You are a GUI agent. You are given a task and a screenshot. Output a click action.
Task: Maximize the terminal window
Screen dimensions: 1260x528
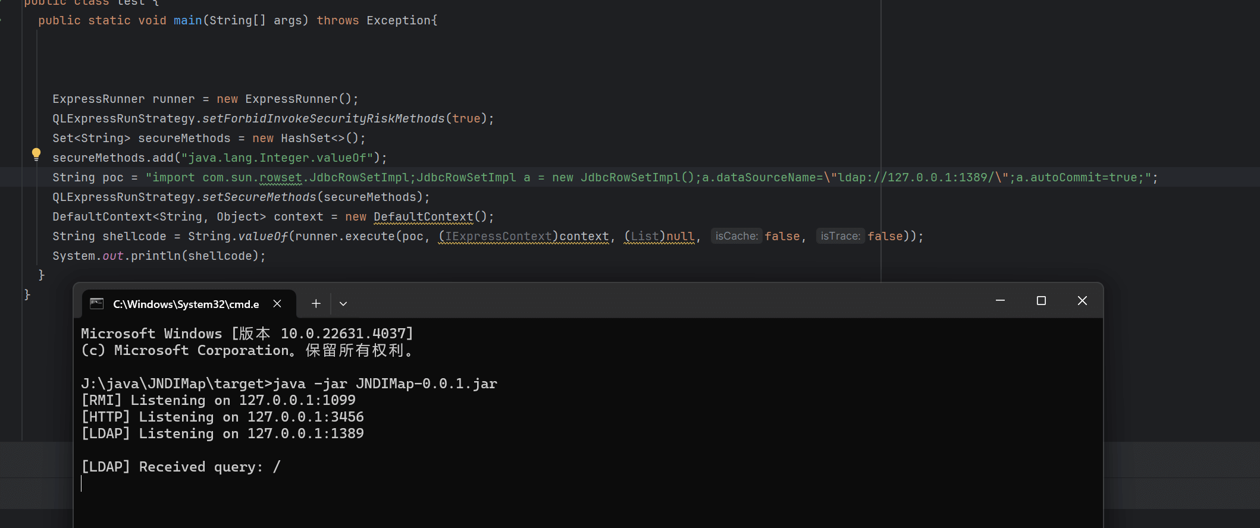tap(1041, 301)
